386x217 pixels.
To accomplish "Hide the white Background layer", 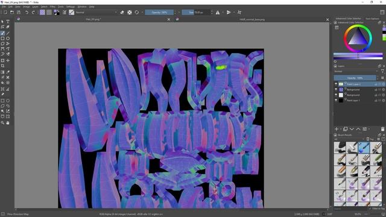I will pyautogui.click(x=336, y=95).
